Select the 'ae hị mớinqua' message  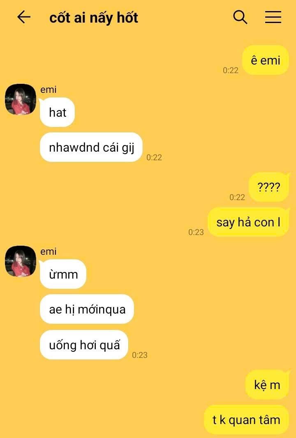(x=87, y=309)
